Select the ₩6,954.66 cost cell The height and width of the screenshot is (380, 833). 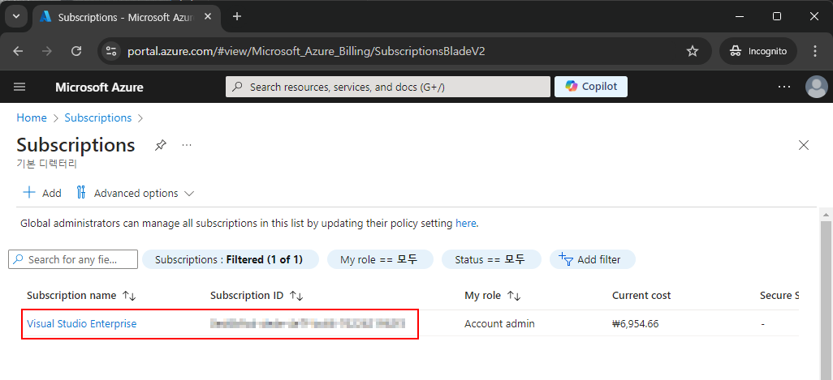(x=636, y=324)
